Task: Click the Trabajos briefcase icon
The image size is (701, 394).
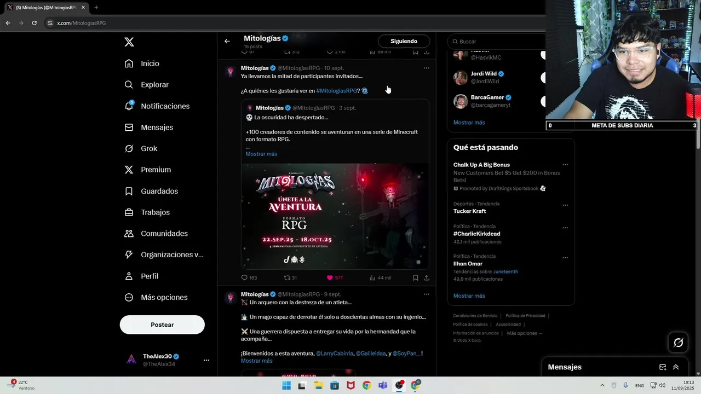Action: pyautogui.click(x=129, y=212)
